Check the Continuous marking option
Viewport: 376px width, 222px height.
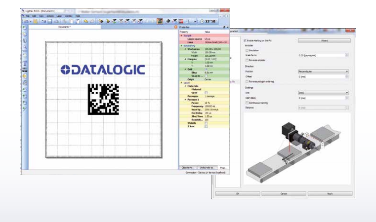click(247, 103)
